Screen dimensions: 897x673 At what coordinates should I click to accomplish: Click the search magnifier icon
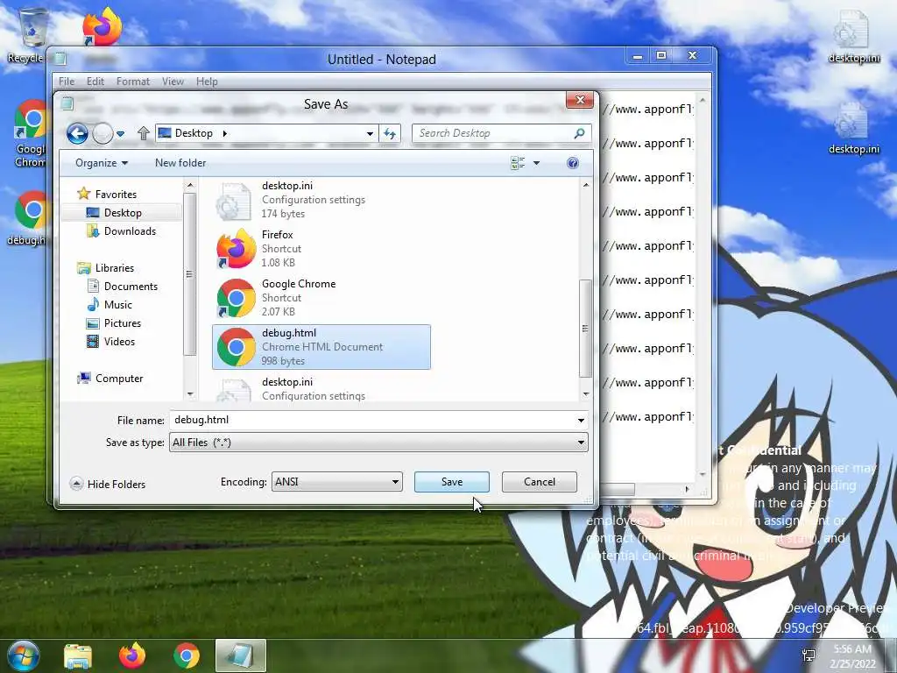click(579, 133)
